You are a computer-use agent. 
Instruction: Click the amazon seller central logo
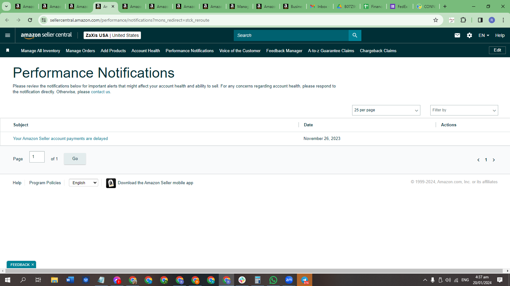click(46, 35)
